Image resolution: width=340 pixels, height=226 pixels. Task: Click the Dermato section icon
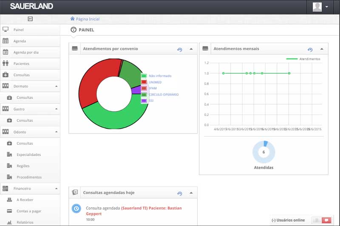pyautogui.click(x=6, y=86)
